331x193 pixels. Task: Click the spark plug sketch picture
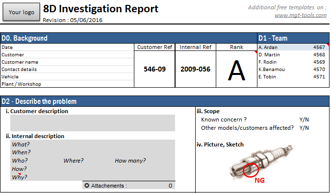261,162
